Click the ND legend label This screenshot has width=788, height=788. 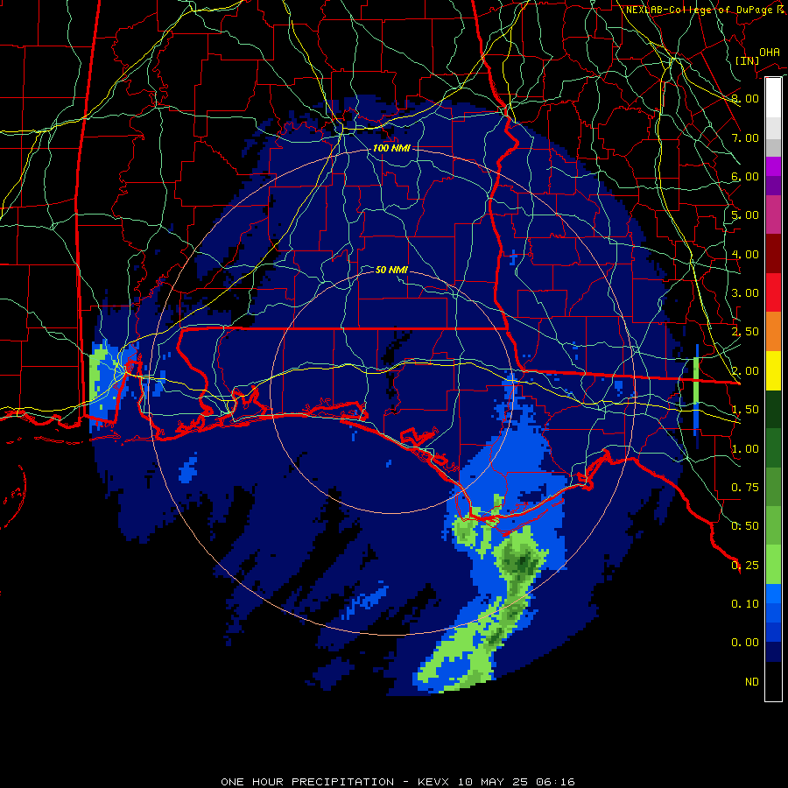tap(752, 682)
